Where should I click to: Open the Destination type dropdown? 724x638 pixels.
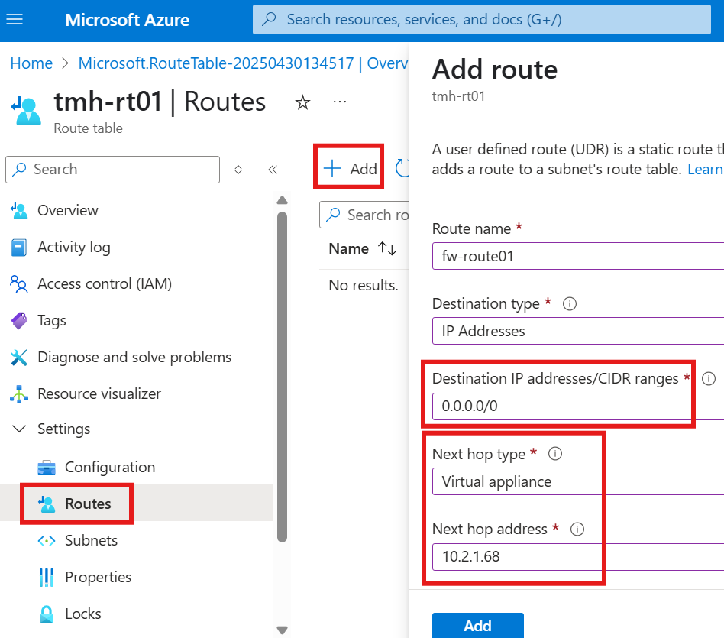point(578,331)
